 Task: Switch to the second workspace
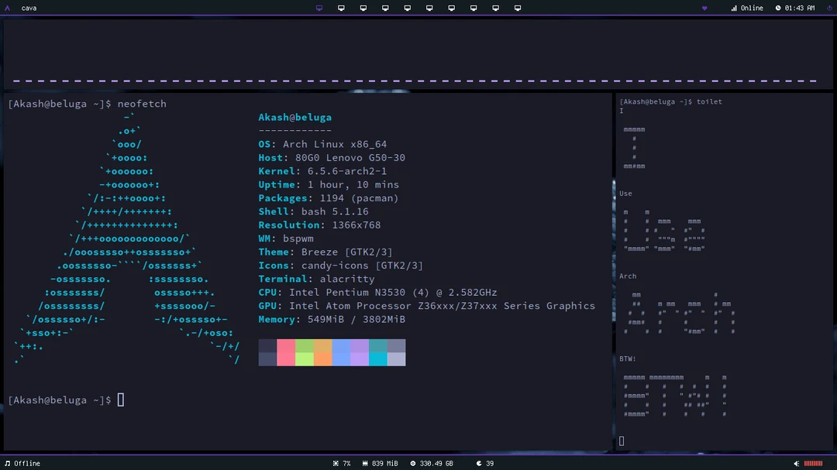pos(341,8)
